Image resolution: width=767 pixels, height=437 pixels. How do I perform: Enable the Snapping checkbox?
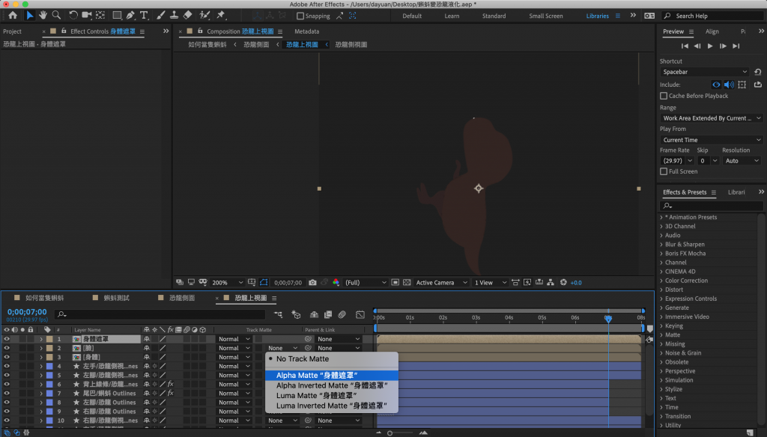pyautogui.click(x=300, y=16)
